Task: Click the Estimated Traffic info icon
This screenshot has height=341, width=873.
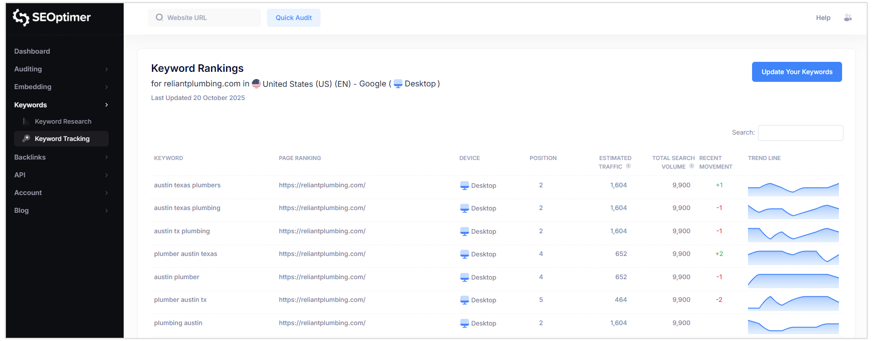Action: click(x=628, y=166)
